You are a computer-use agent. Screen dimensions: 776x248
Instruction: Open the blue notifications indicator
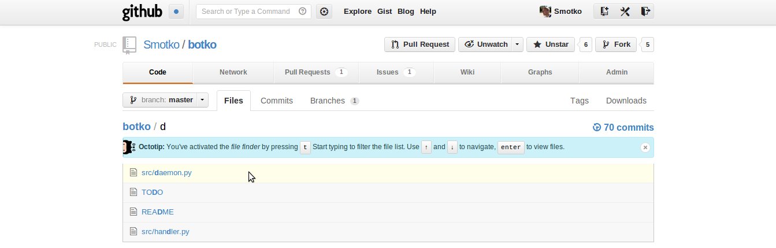176,12
